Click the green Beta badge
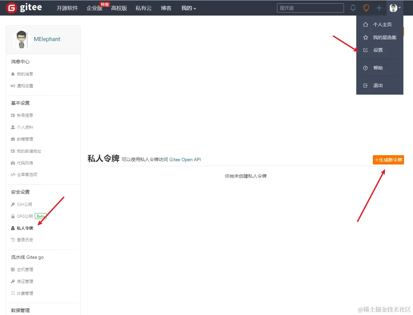Viewport: 413px width, 315px height. 40,216
